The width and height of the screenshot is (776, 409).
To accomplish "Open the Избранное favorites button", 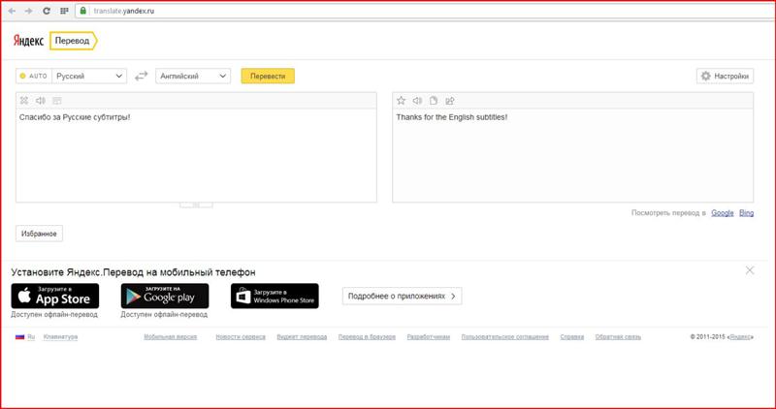I will click(39, 234).
